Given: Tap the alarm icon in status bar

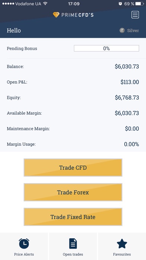Looking at the screenshot, I should click(120, 4).
